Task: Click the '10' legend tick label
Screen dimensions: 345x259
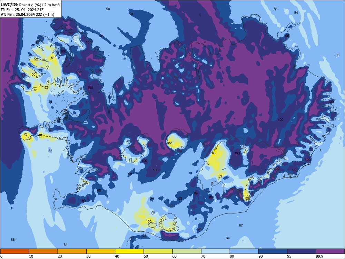Action: (31, 256)
